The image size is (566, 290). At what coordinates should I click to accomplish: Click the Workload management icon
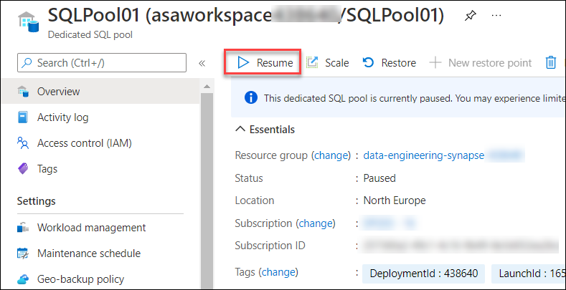tap(23, 228)
